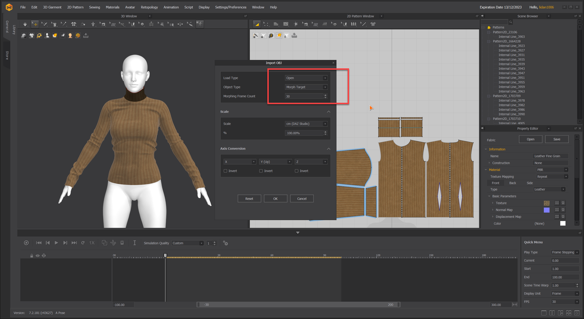Click the timeline lock icon
Viewport: 584px width, 319px height.
point(31,256)
